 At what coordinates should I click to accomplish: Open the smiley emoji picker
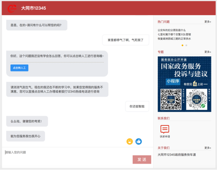coord(130,142)
